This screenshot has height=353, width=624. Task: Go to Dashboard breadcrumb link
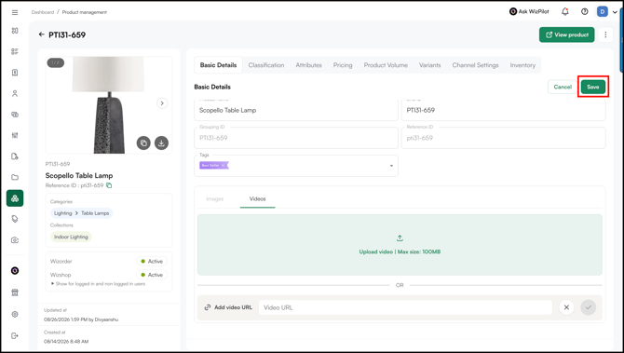[43, 12]
